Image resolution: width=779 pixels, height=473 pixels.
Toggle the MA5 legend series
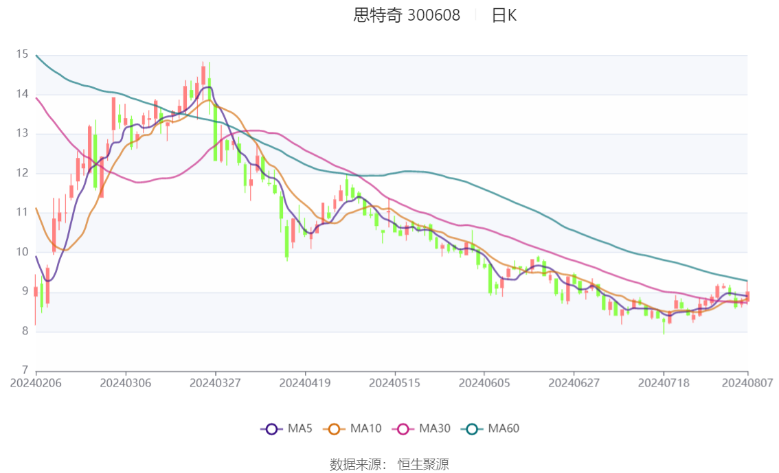286,429
